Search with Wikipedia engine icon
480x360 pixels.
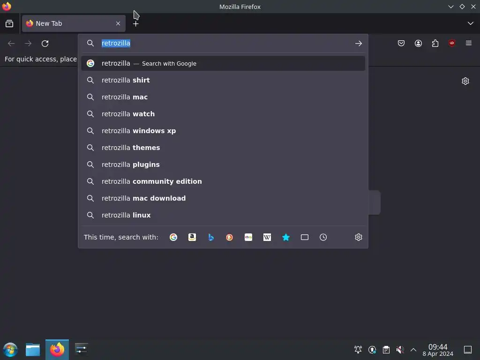click(267, 237)
